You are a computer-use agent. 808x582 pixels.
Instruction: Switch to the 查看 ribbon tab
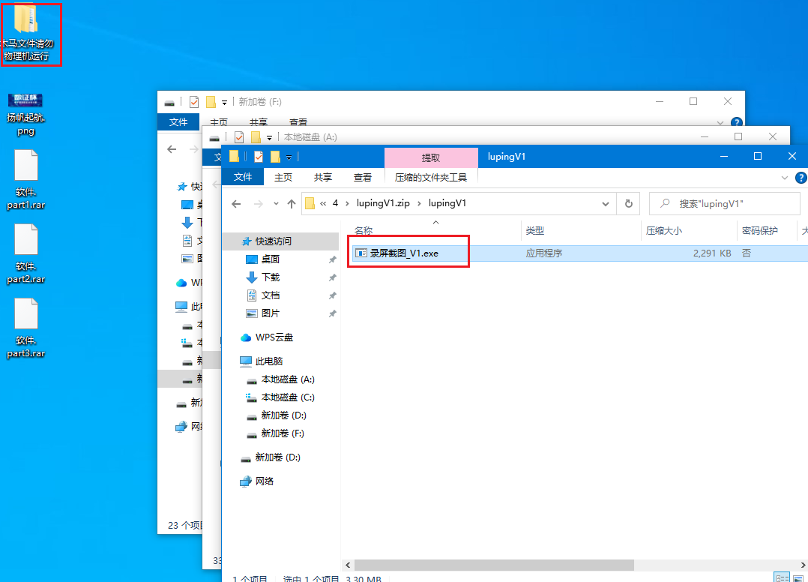coord(363,178)
